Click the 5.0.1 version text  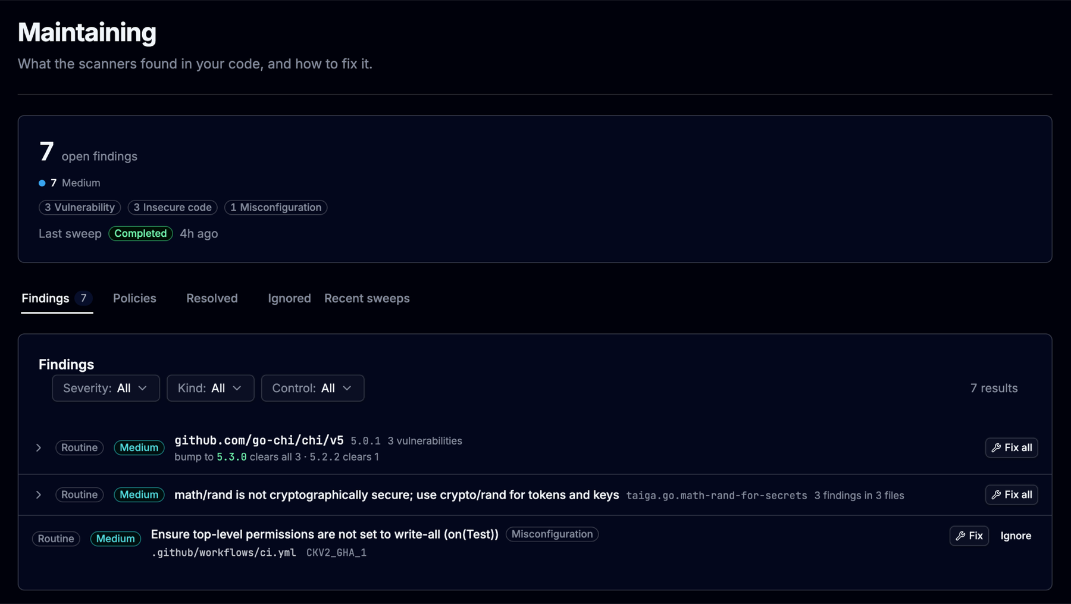[x=365, y=441]
